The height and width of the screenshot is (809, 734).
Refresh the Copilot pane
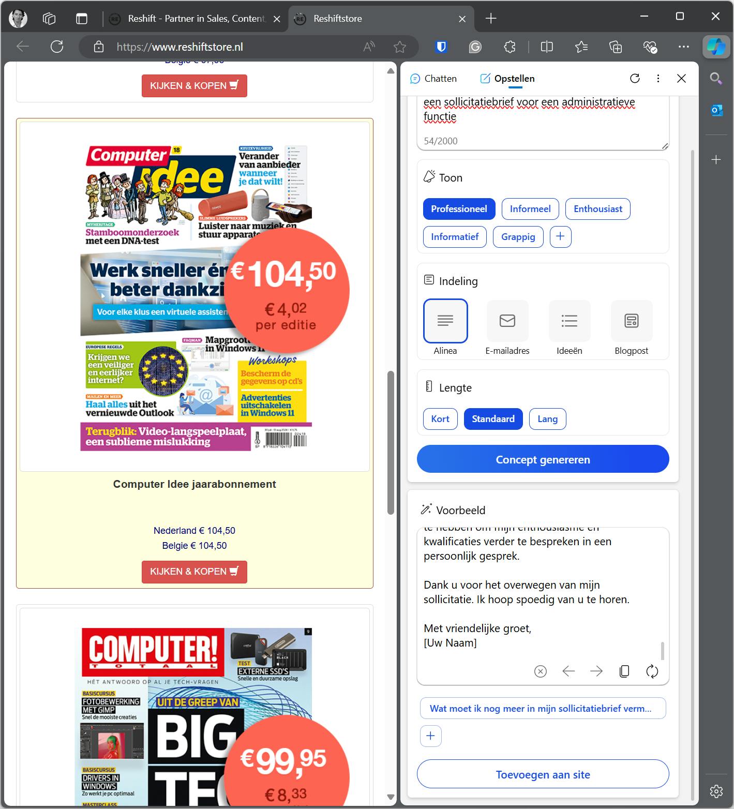tap(635, 79)
